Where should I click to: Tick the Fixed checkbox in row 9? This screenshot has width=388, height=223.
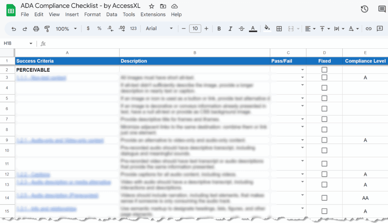tap(324, 139)
